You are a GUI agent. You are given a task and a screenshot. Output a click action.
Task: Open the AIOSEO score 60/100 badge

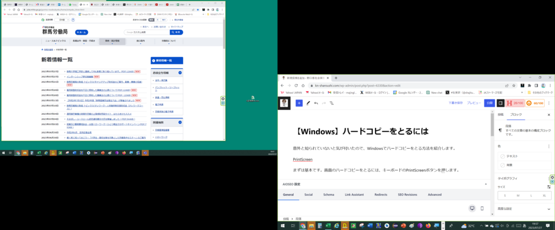point(535,103)
